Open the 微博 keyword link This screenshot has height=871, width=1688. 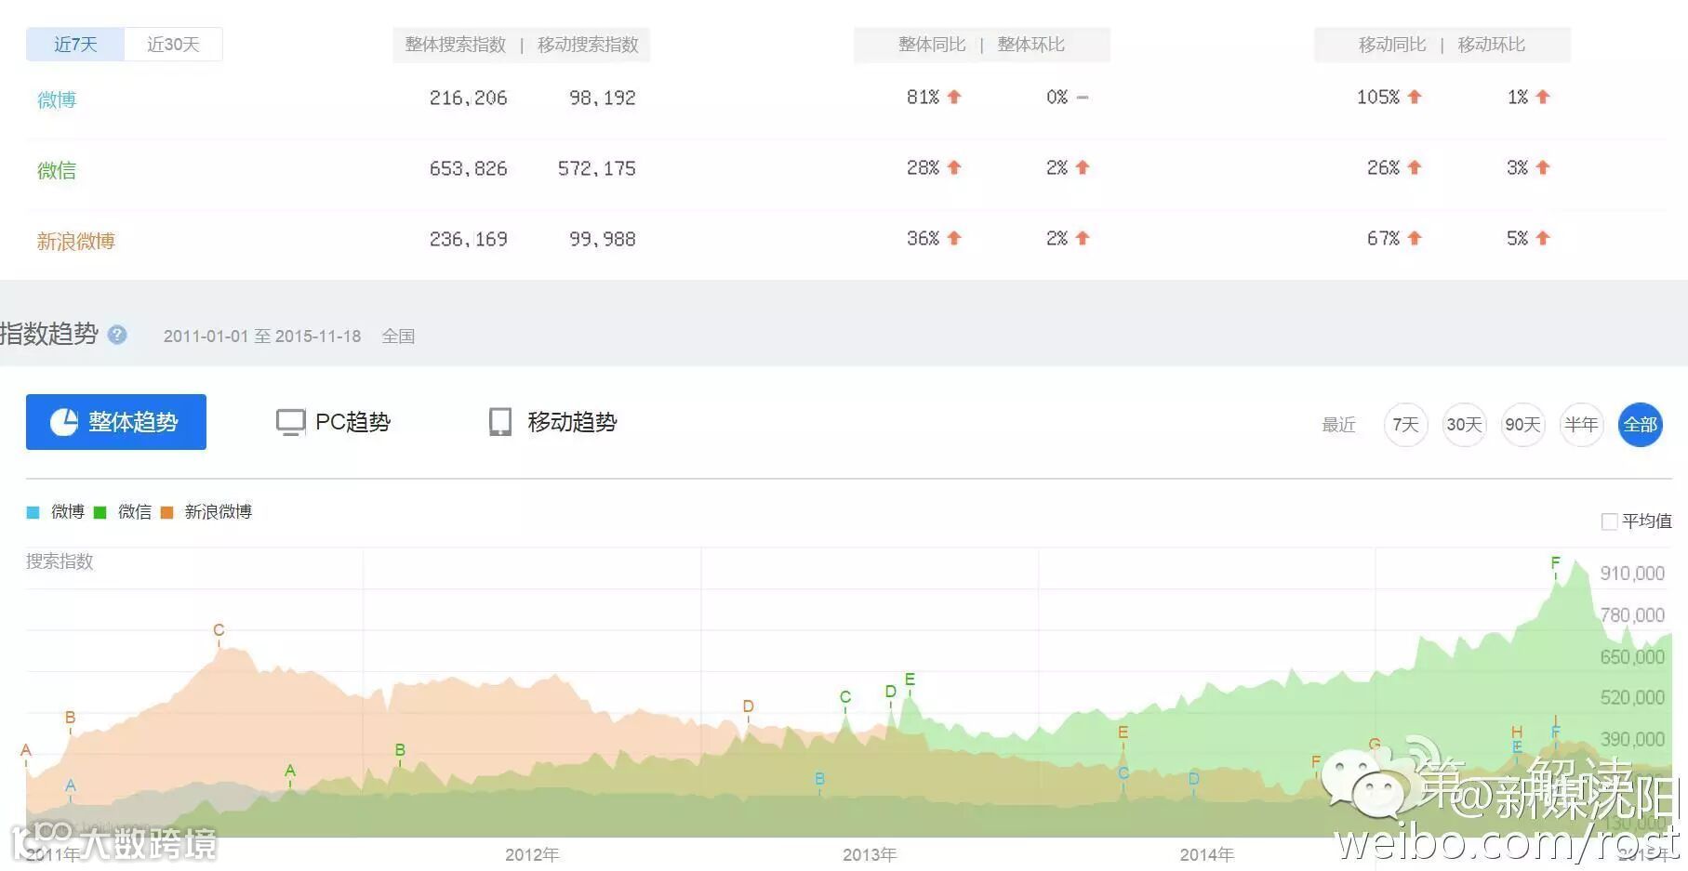(x=57, y=99)
